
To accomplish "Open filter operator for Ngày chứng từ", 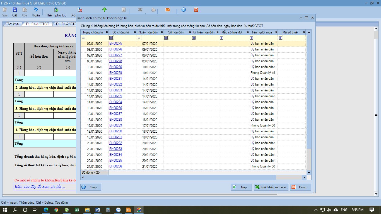I will [x=83, y=38].
